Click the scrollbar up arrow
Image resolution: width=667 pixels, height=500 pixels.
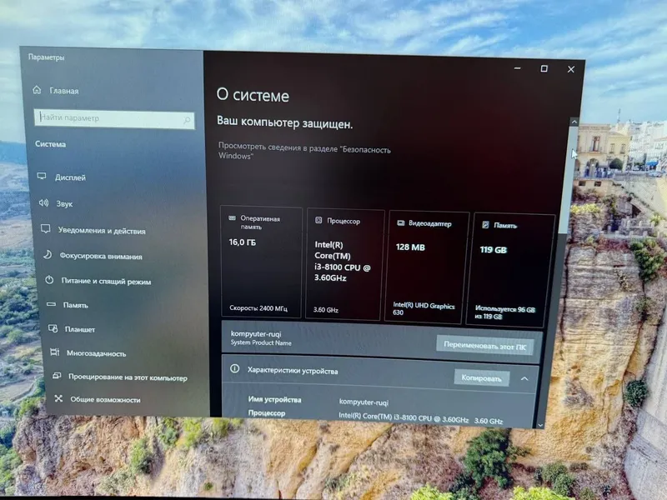[574, 122]
